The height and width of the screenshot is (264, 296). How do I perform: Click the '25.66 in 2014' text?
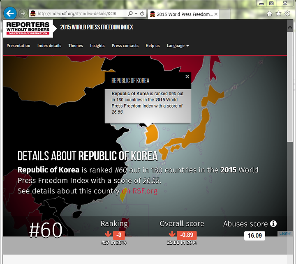pos(182,243)
